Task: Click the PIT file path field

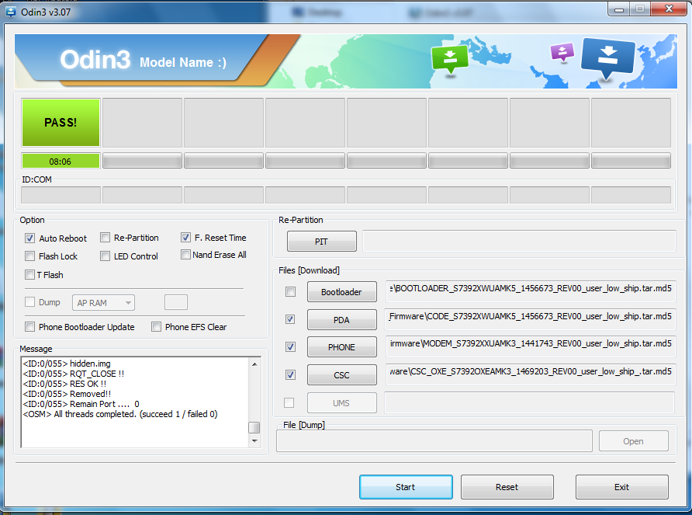Action: (519, 242)
